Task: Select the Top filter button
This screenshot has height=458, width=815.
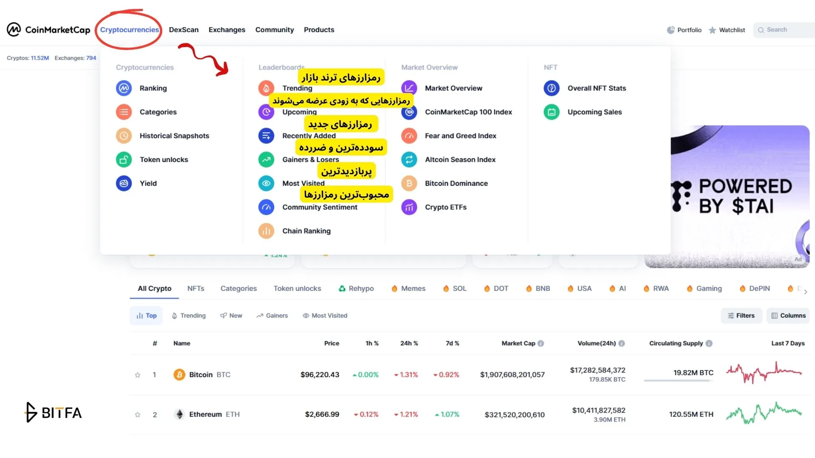Action: tap(146, 316)
